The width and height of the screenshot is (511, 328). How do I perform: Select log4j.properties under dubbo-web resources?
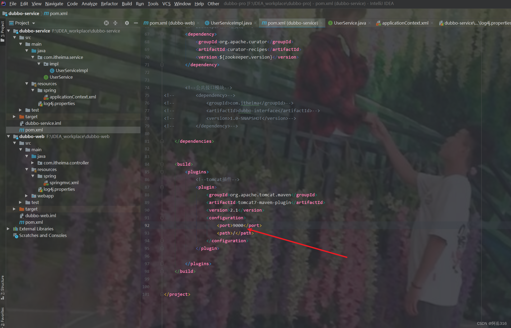(x=59, y=189)
